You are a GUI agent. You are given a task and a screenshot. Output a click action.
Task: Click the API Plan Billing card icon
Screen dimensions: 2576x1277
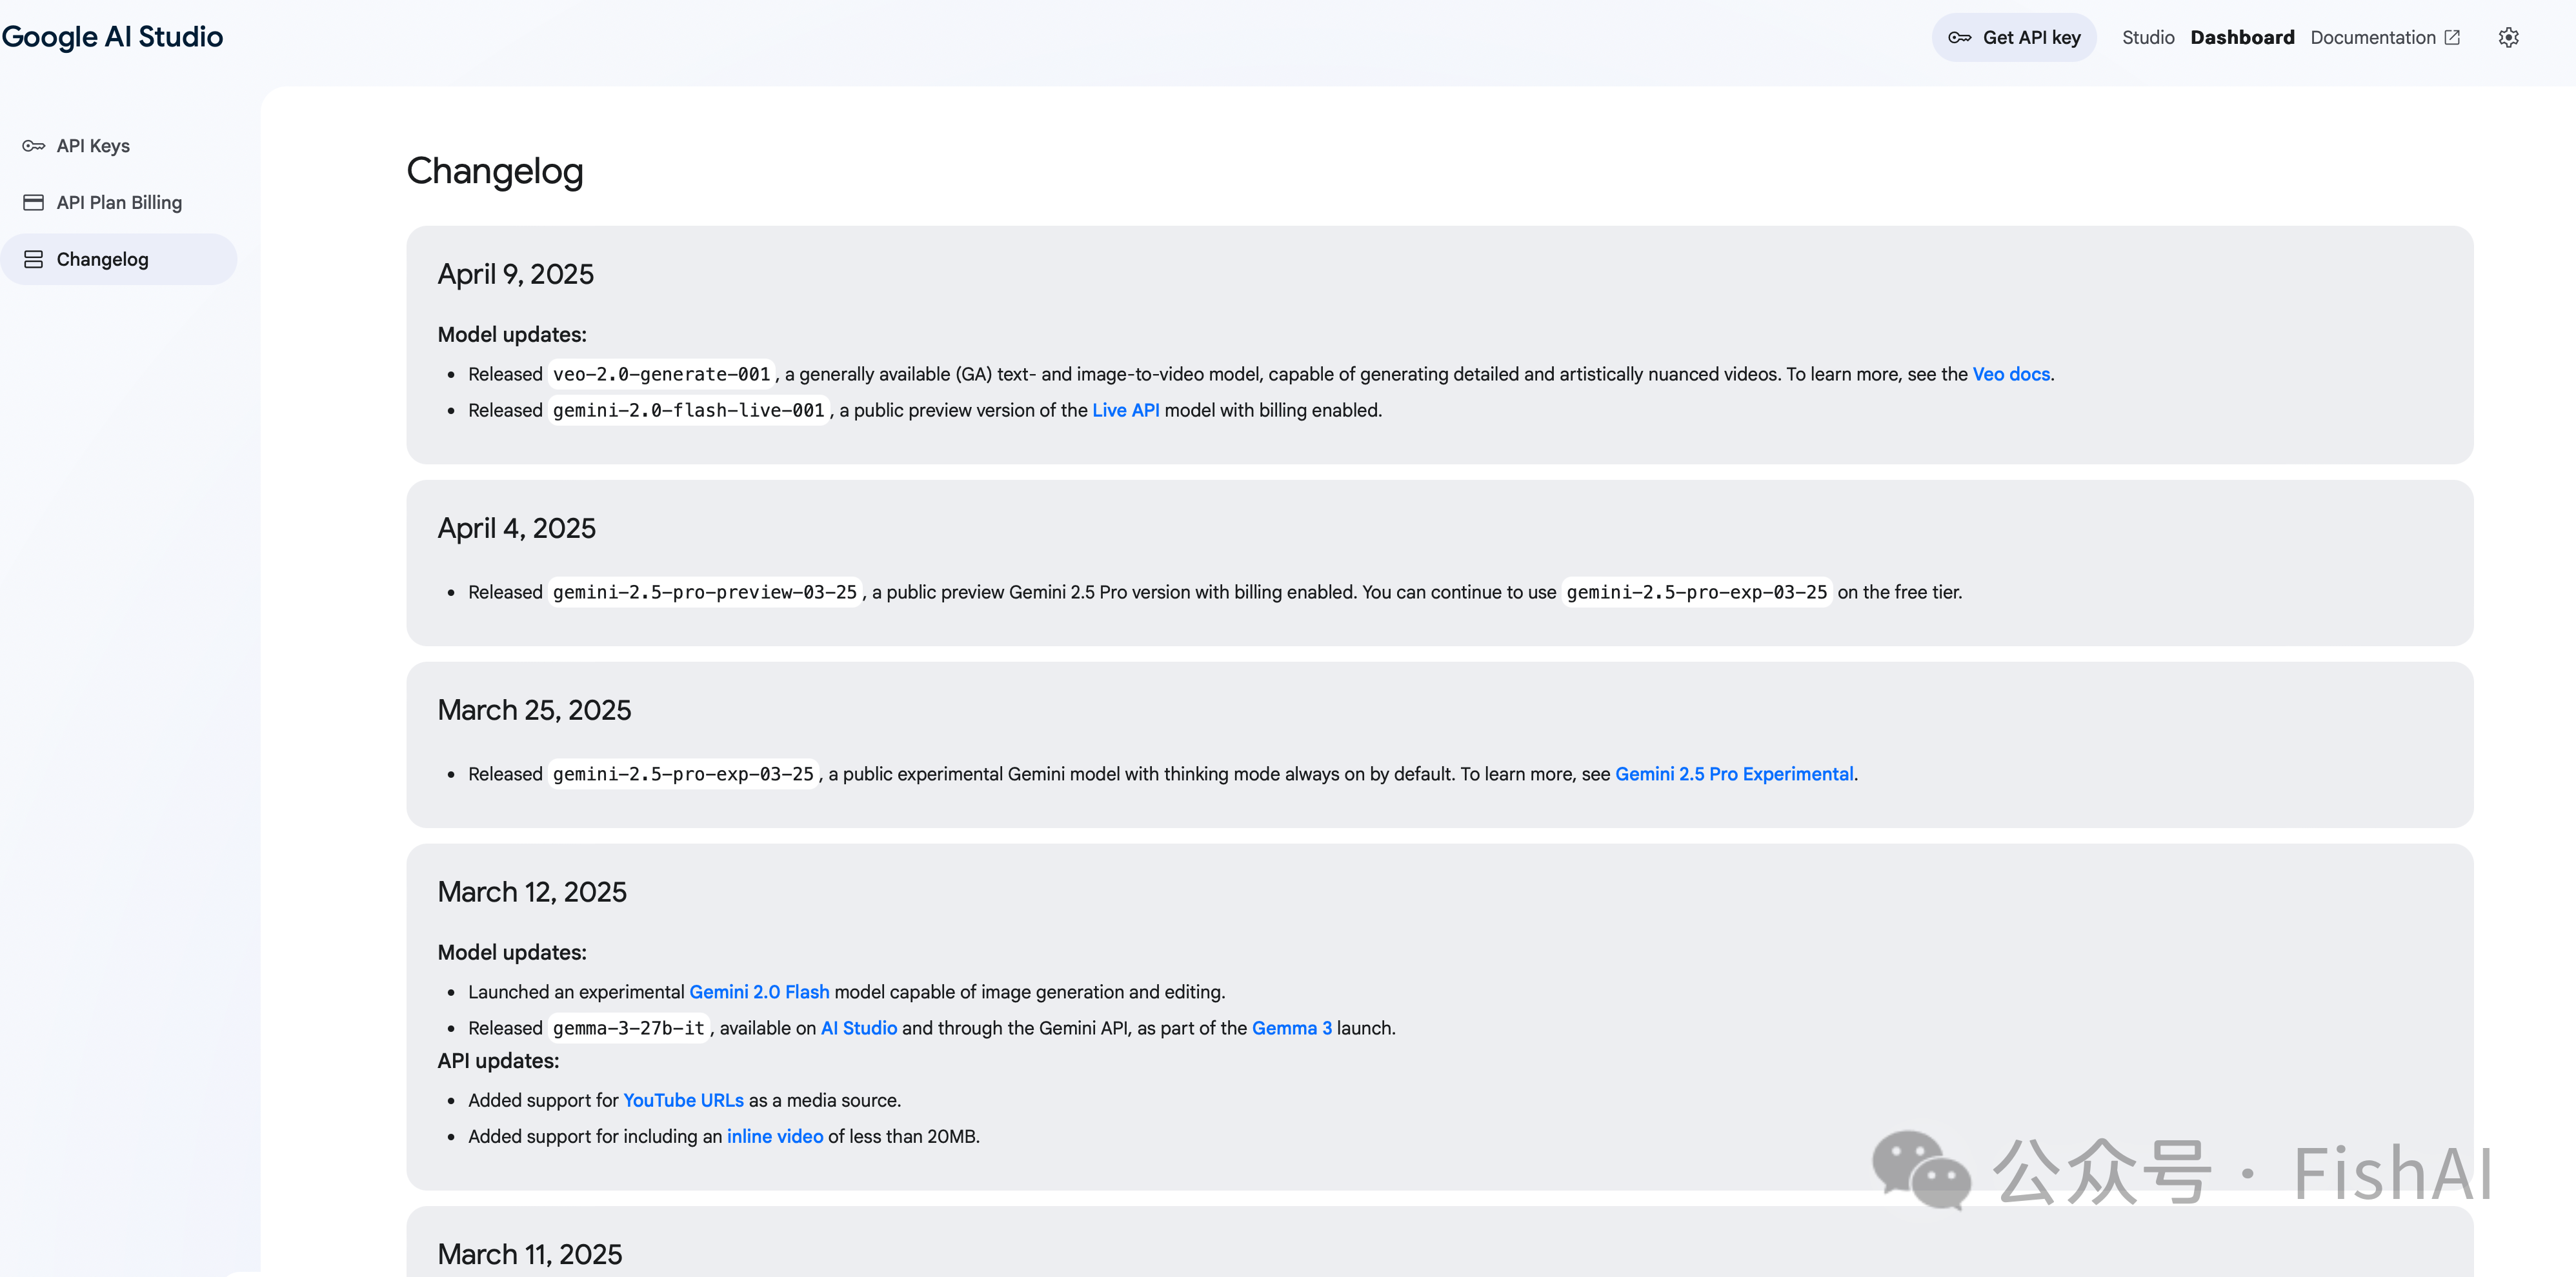pos(34,203)
